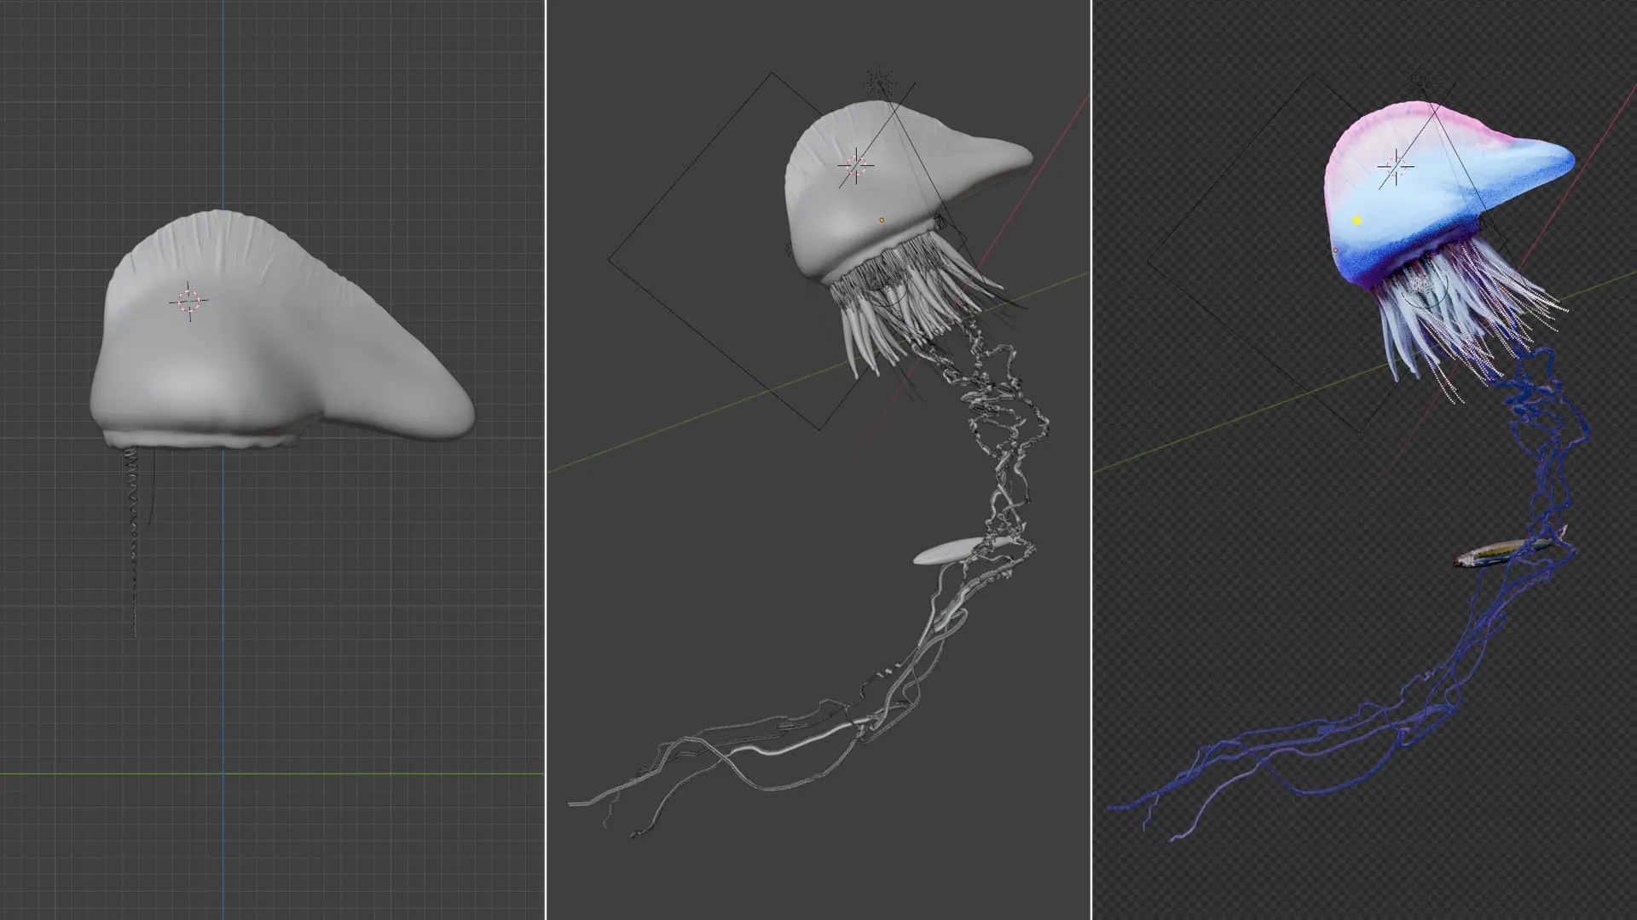
Task: Click the 3D cursor in the left viewport
Action: [x=188, y=301]
